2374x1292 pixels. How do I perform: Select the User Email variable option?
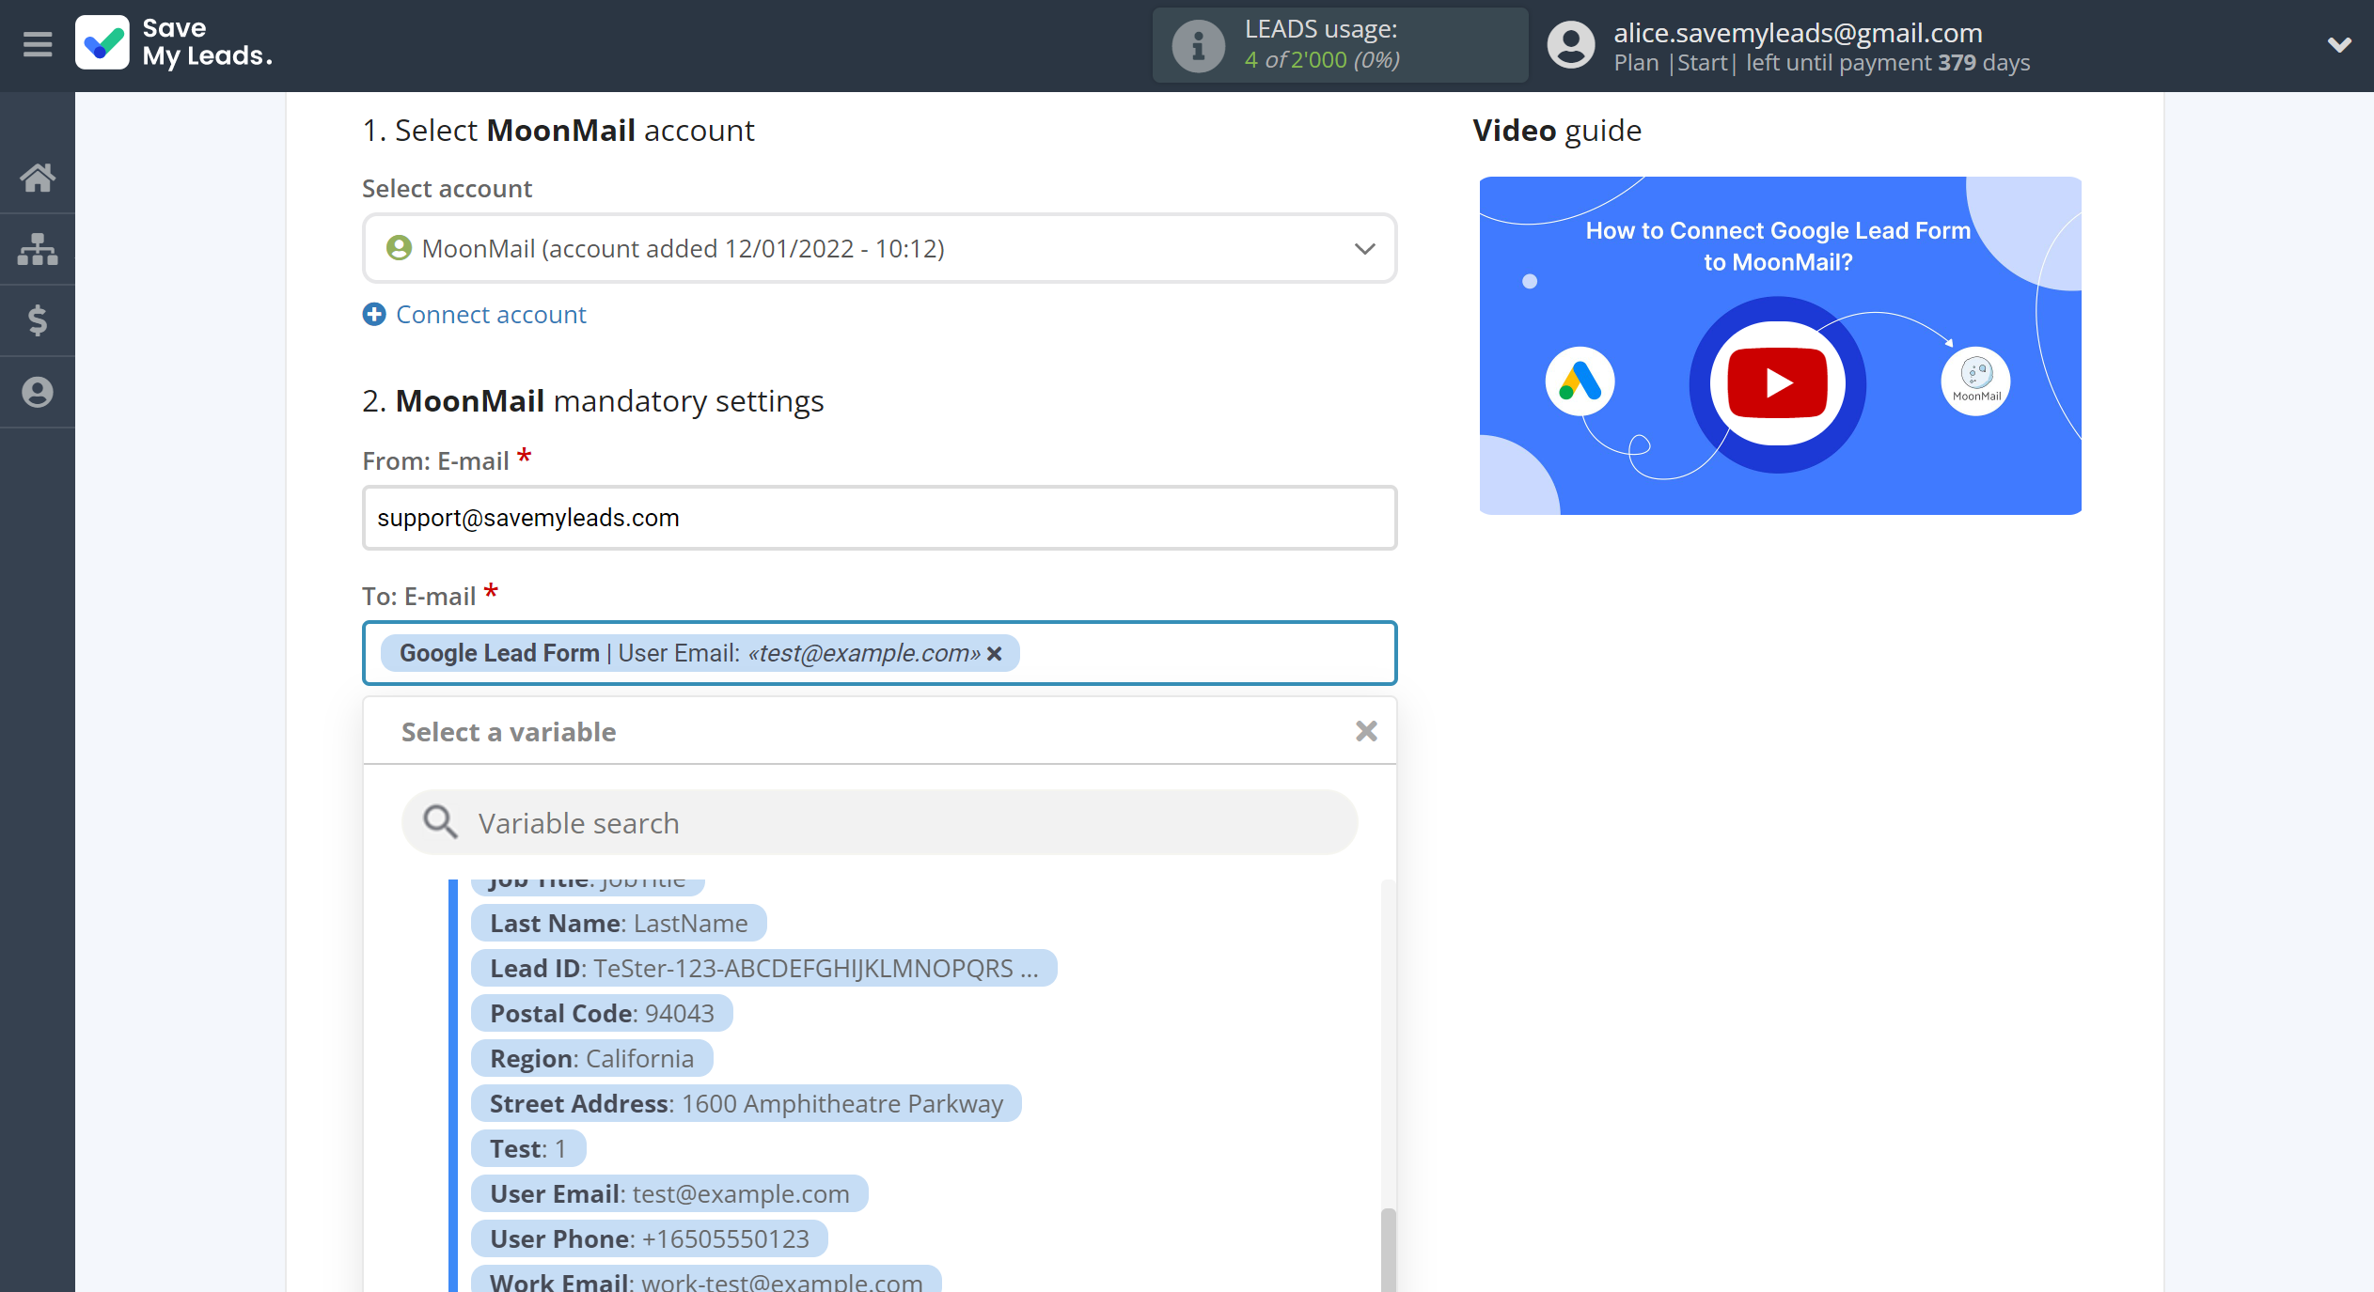click(668, 1193)
